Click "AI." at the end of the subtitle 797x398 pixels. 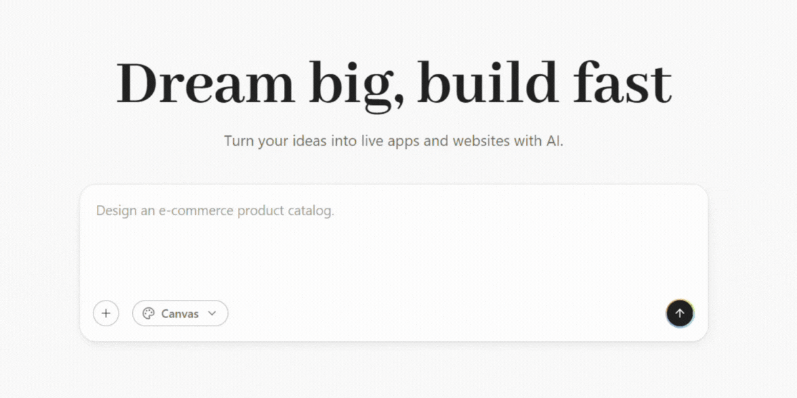(x=554, y=142)
